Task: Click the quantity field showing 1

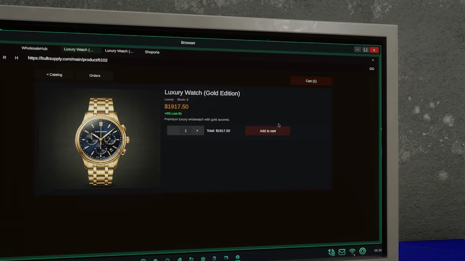Action: (186, 130)
